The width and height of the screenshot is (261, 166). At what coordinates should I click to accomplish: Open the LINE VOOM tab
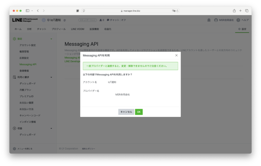78,29
